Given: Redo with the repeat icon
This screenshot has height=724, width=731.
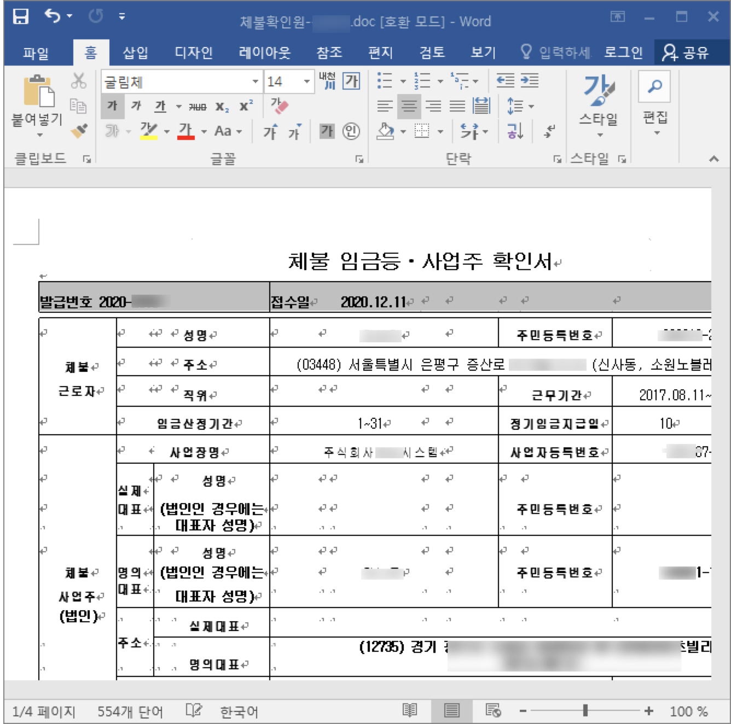Looking at the screenshot, I should click(x=96, y=16).
